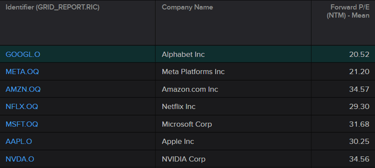Select the Meta Platforms Inc cell

click(x=193, y=72)
